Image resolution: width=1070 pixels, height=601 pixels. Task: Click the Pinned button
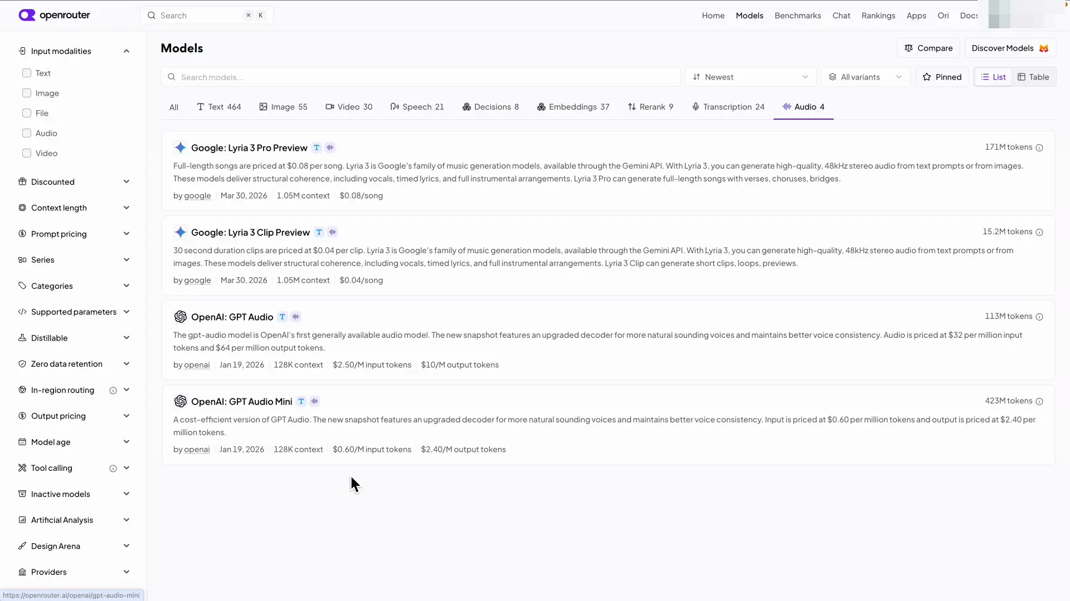tap(942, 77)
